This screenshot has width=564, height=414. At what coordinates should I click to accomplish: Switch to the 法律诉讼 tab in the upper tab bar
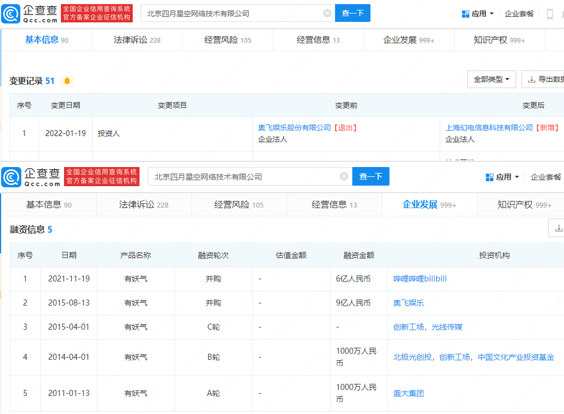pos(137,40)
